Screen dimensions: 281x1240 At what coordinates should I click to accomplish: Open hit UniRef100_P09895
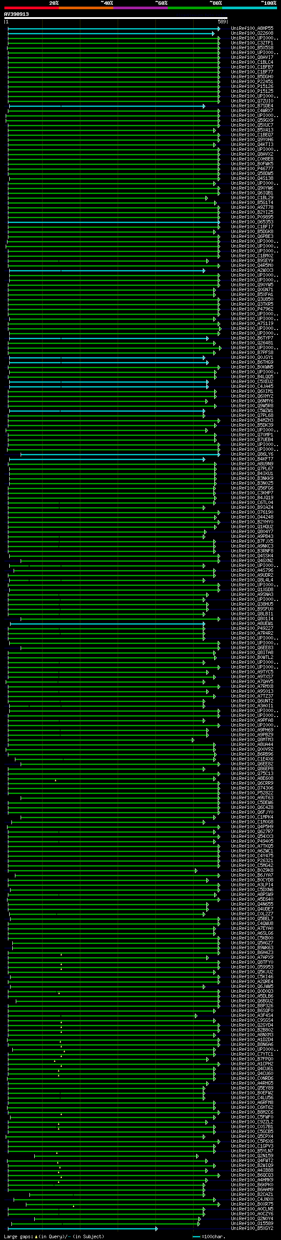[x=252, y=217]
